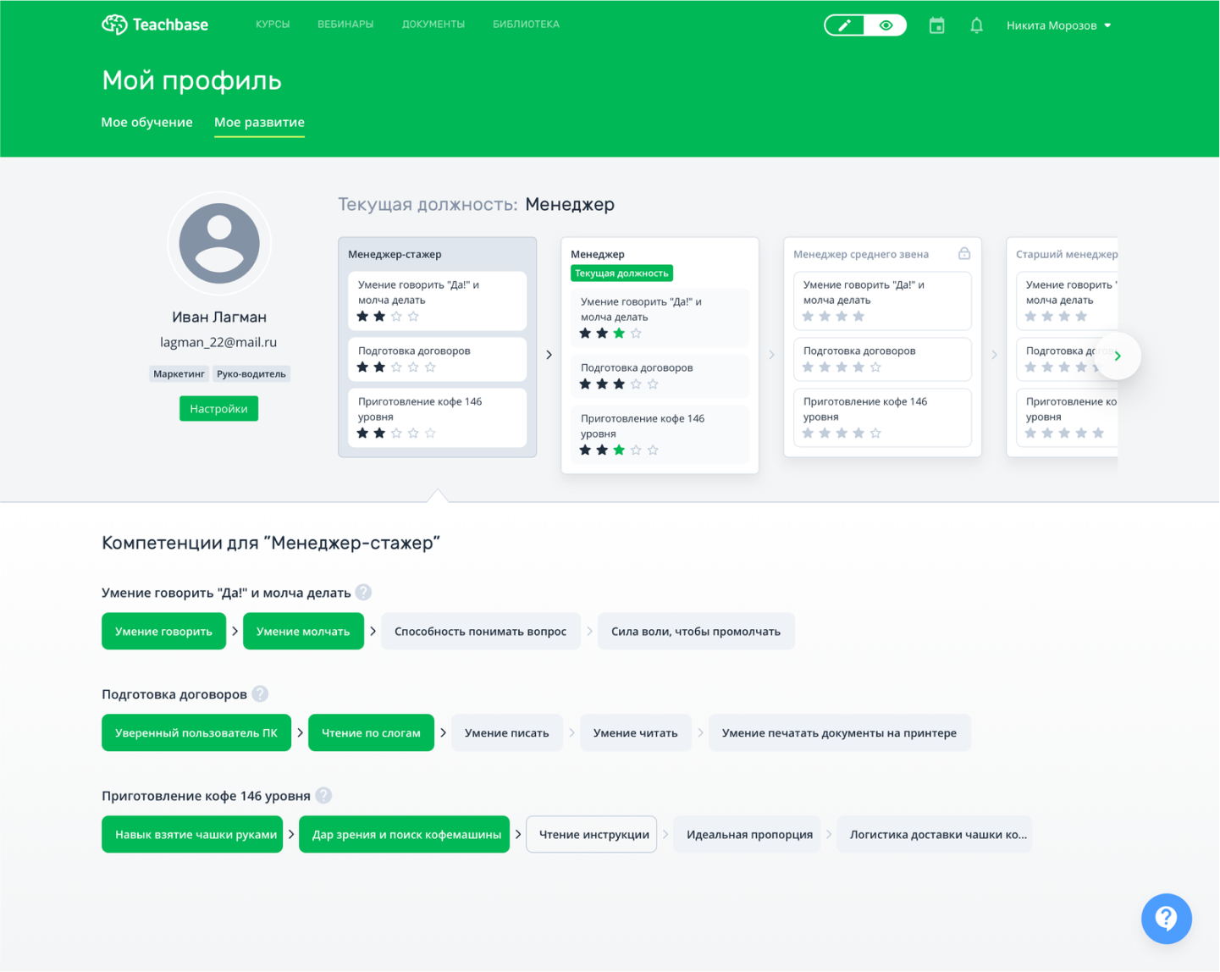The height and width of the screenshot is (972, 1220).
Task: Click the help question mark near 'Умение говорить'
Action: [364, 593]
